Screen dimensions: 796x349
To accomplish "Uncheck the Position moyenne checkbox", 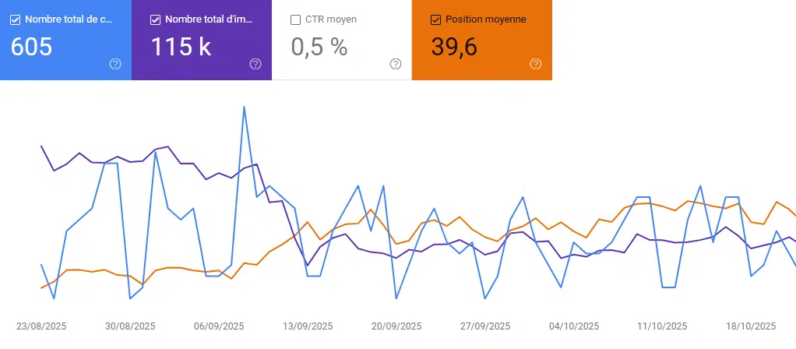I will pos(435,19).
